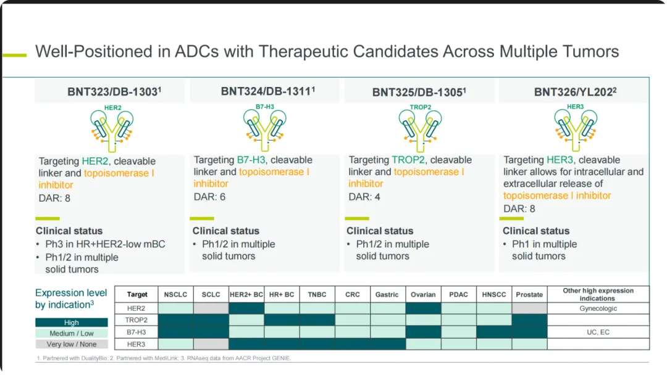Click the HER2 antibody diagram icon
This screenshot has width=667, height=375.
(111, 128)
